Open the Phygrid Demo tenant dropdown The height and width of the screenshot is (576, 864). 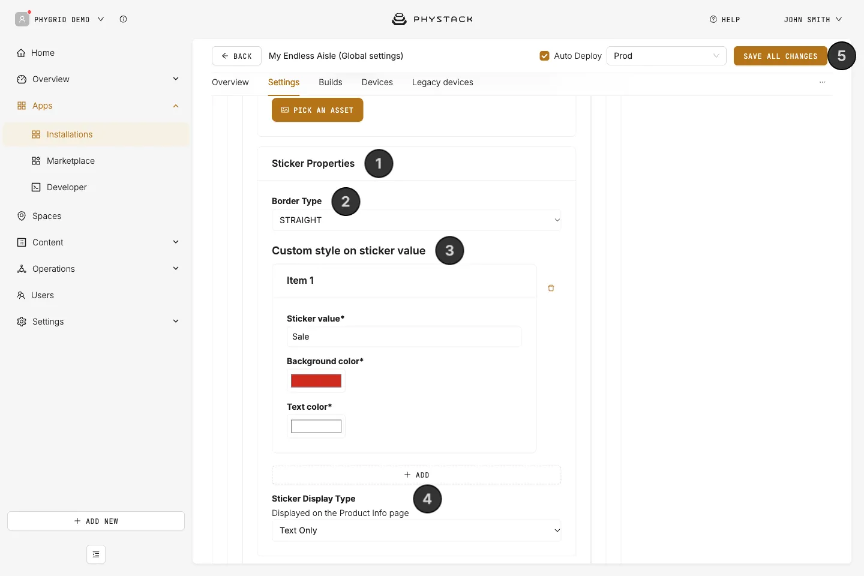(x=69, y=19)
